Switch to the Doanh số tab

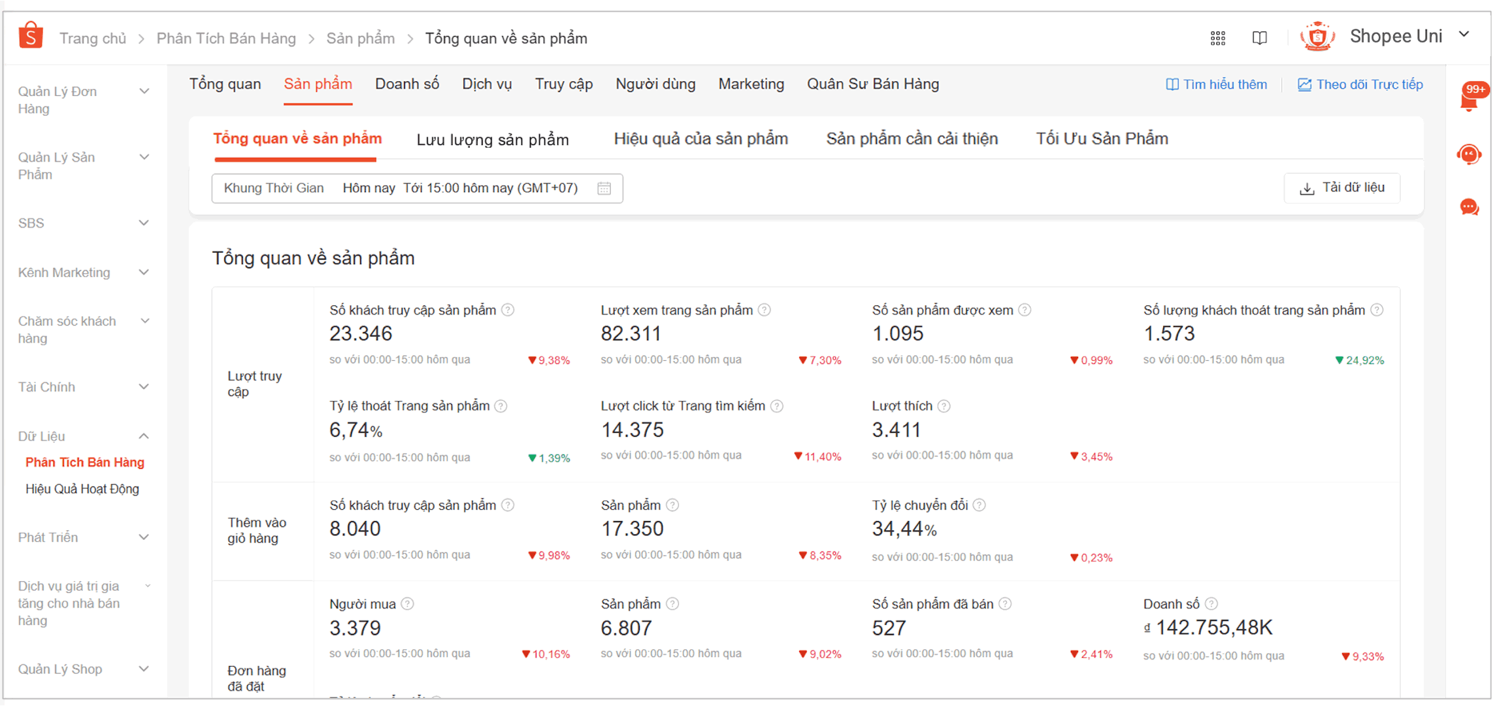pyautogui.click(x=406, y=84)
